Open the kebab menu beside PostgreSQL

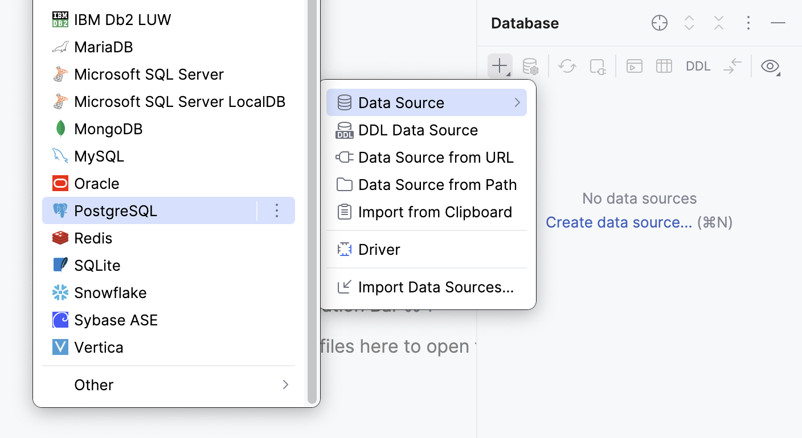tap(277, 210)
